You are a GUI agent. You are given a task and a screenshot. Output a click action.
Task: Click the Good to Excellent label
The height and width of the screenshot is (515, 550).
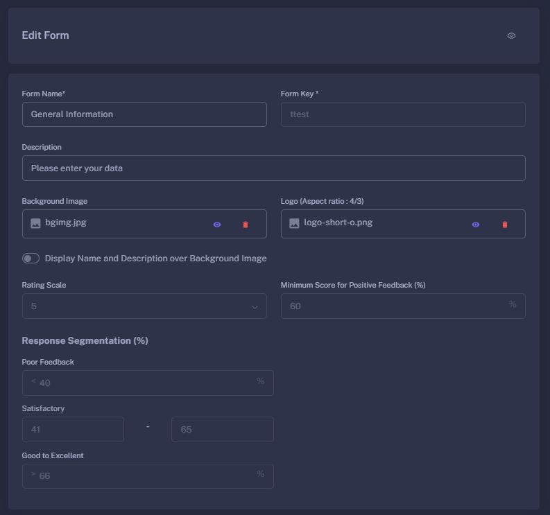click(53, 455)
